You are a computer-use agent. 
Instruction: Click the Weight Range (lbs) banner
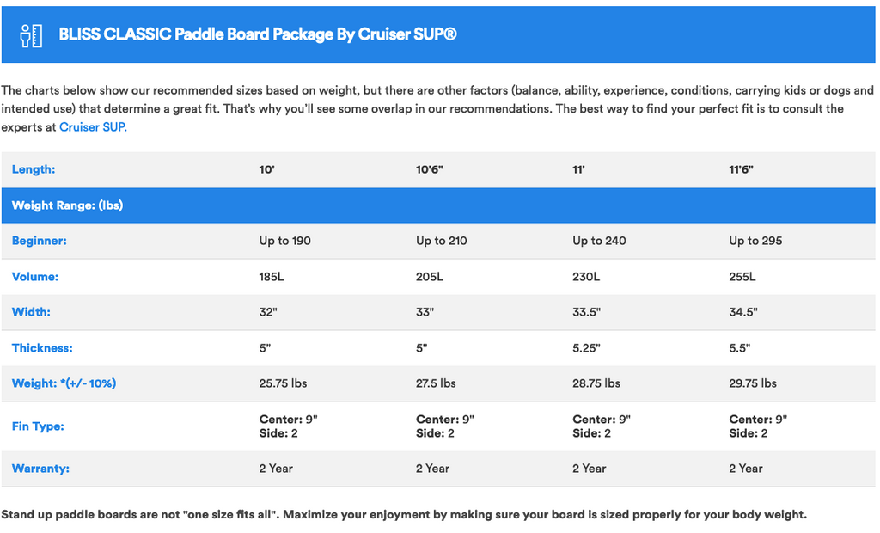point(438,205)
